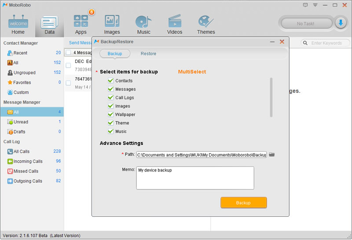Viewport: 352px width, 240px height.
Task: Click the Advance Settings heading
Action: [x=121, y=143]
